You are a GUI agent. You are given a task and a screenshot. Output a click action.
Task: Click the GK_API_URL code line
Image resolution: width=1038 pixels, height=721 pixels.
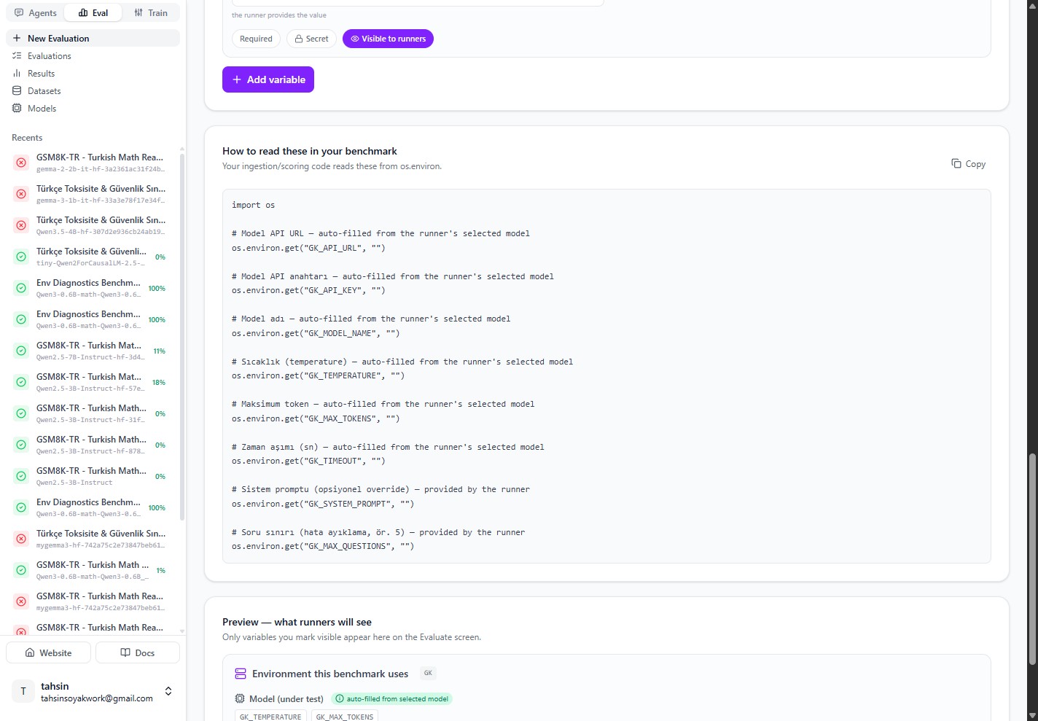point(308,248)
